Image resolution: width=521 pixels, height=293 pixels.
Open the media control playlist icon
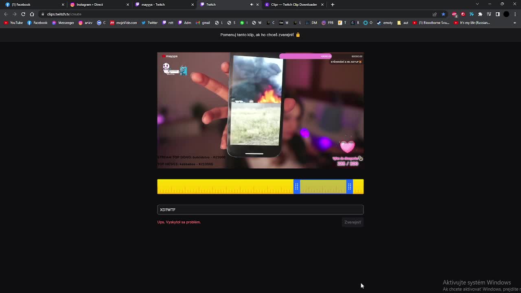(489, 14)
